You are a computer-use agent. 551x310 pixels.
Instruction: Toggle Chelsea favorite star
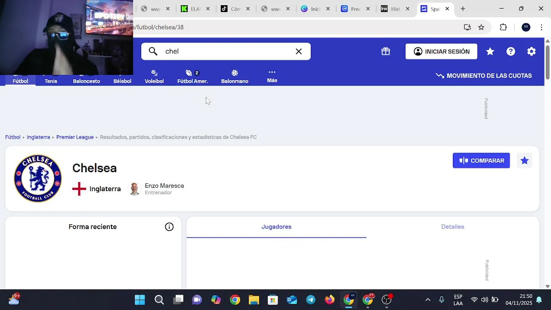[524, 161]
